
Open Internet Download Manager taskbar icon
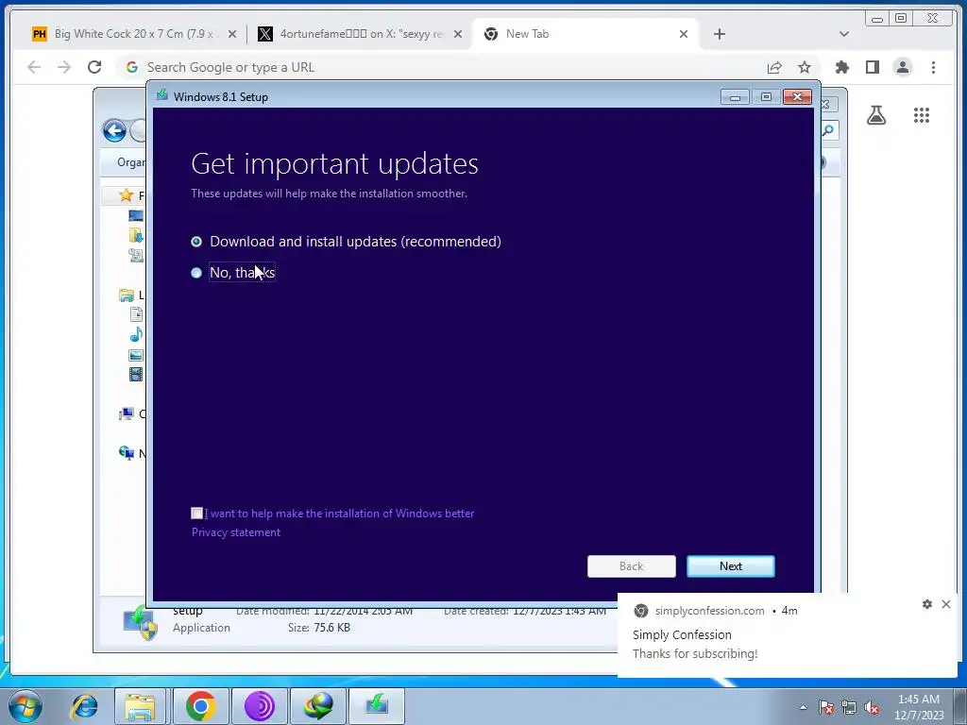point(318,706)
